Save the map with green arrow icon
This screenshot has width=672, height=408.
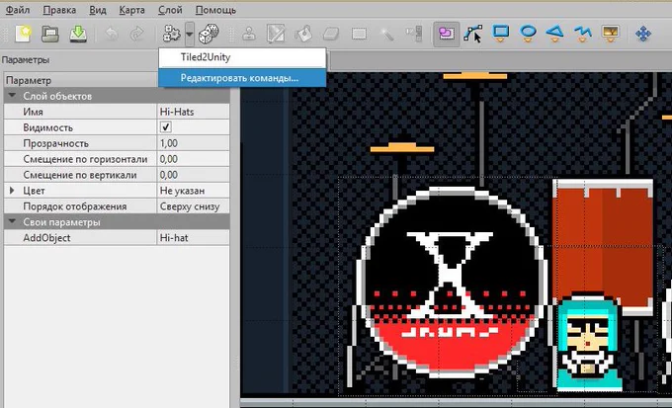tap(78, 34)
